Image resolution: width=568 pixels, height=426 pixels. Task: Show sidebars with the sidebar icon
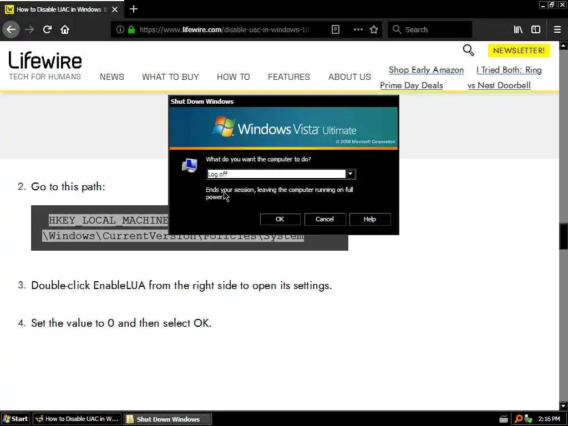click(x=536, y=30)
